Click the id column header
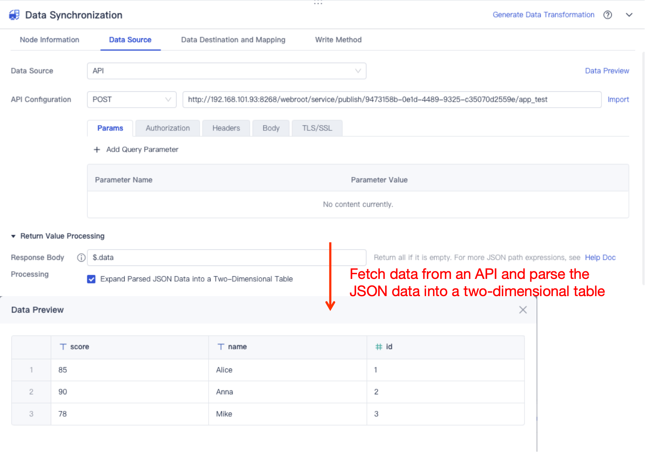The height and width of the screenshot is (452, 645). pos(446,347)
